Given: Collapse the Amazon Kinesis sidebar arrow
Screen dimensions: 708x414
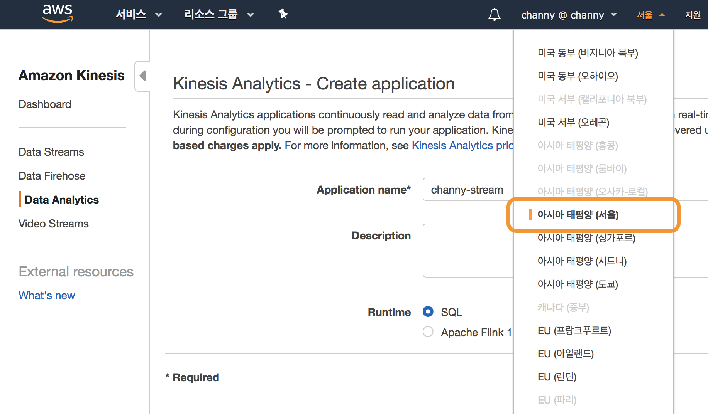Looking at the screenshot, I should 142,76.
